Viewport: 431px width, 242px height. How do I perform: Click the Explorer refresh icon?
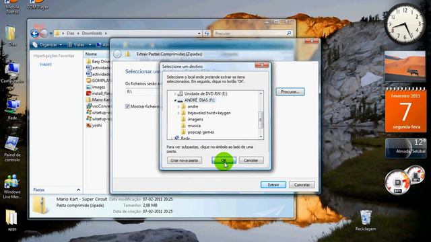[207, 34]
